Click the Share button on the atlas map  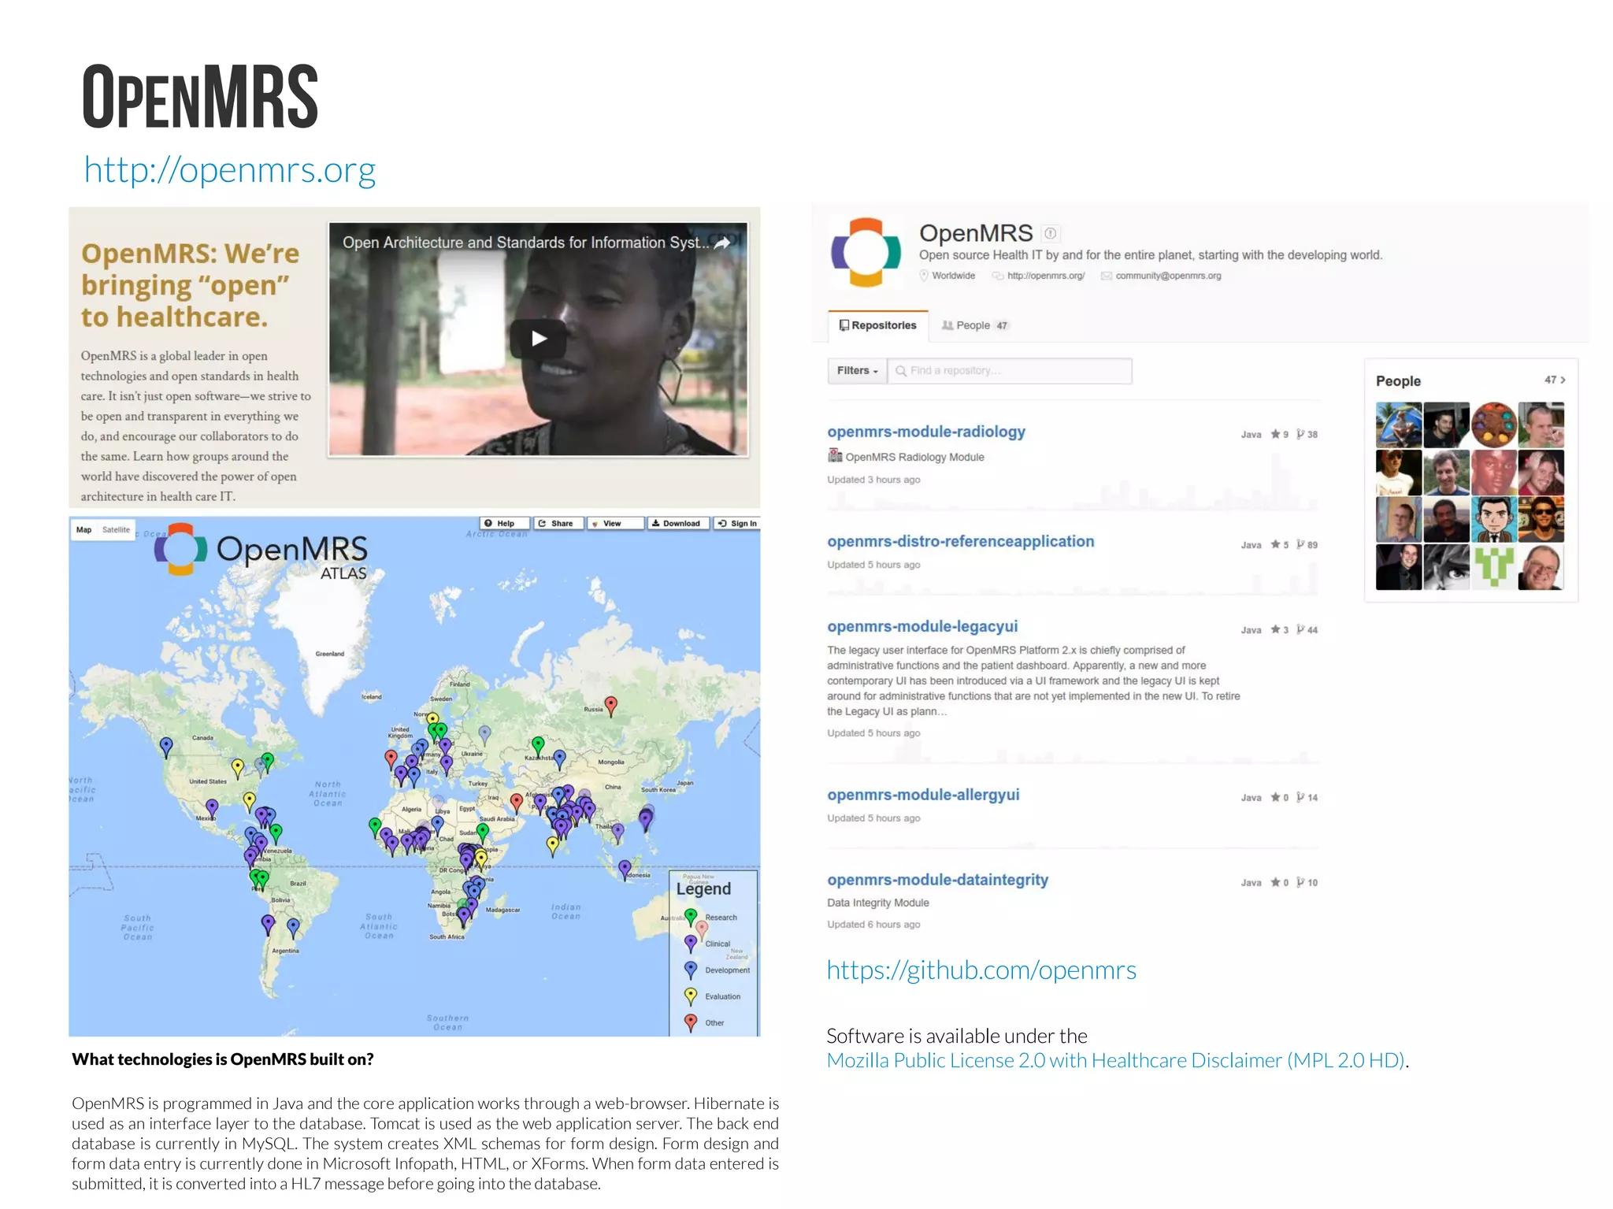(x=558, y=524)
